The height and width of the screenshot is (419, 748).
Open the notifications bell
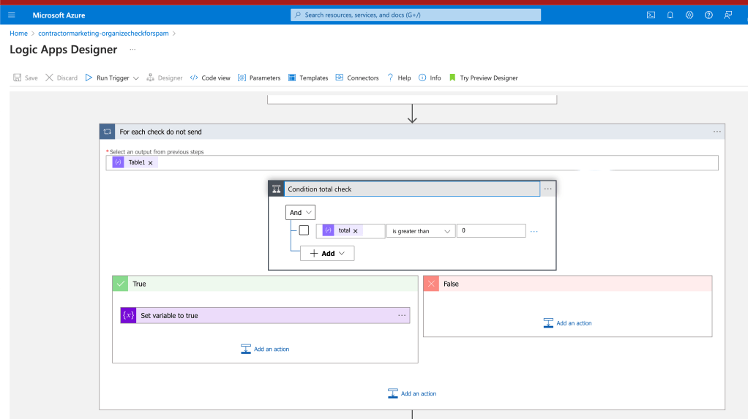(x=670, y=15)
